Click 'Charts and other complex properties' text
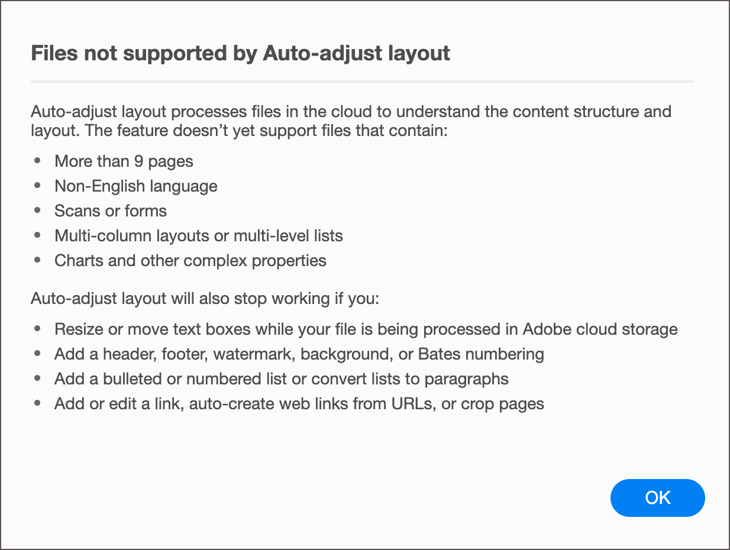730x550 pixels. pos(190,260)
